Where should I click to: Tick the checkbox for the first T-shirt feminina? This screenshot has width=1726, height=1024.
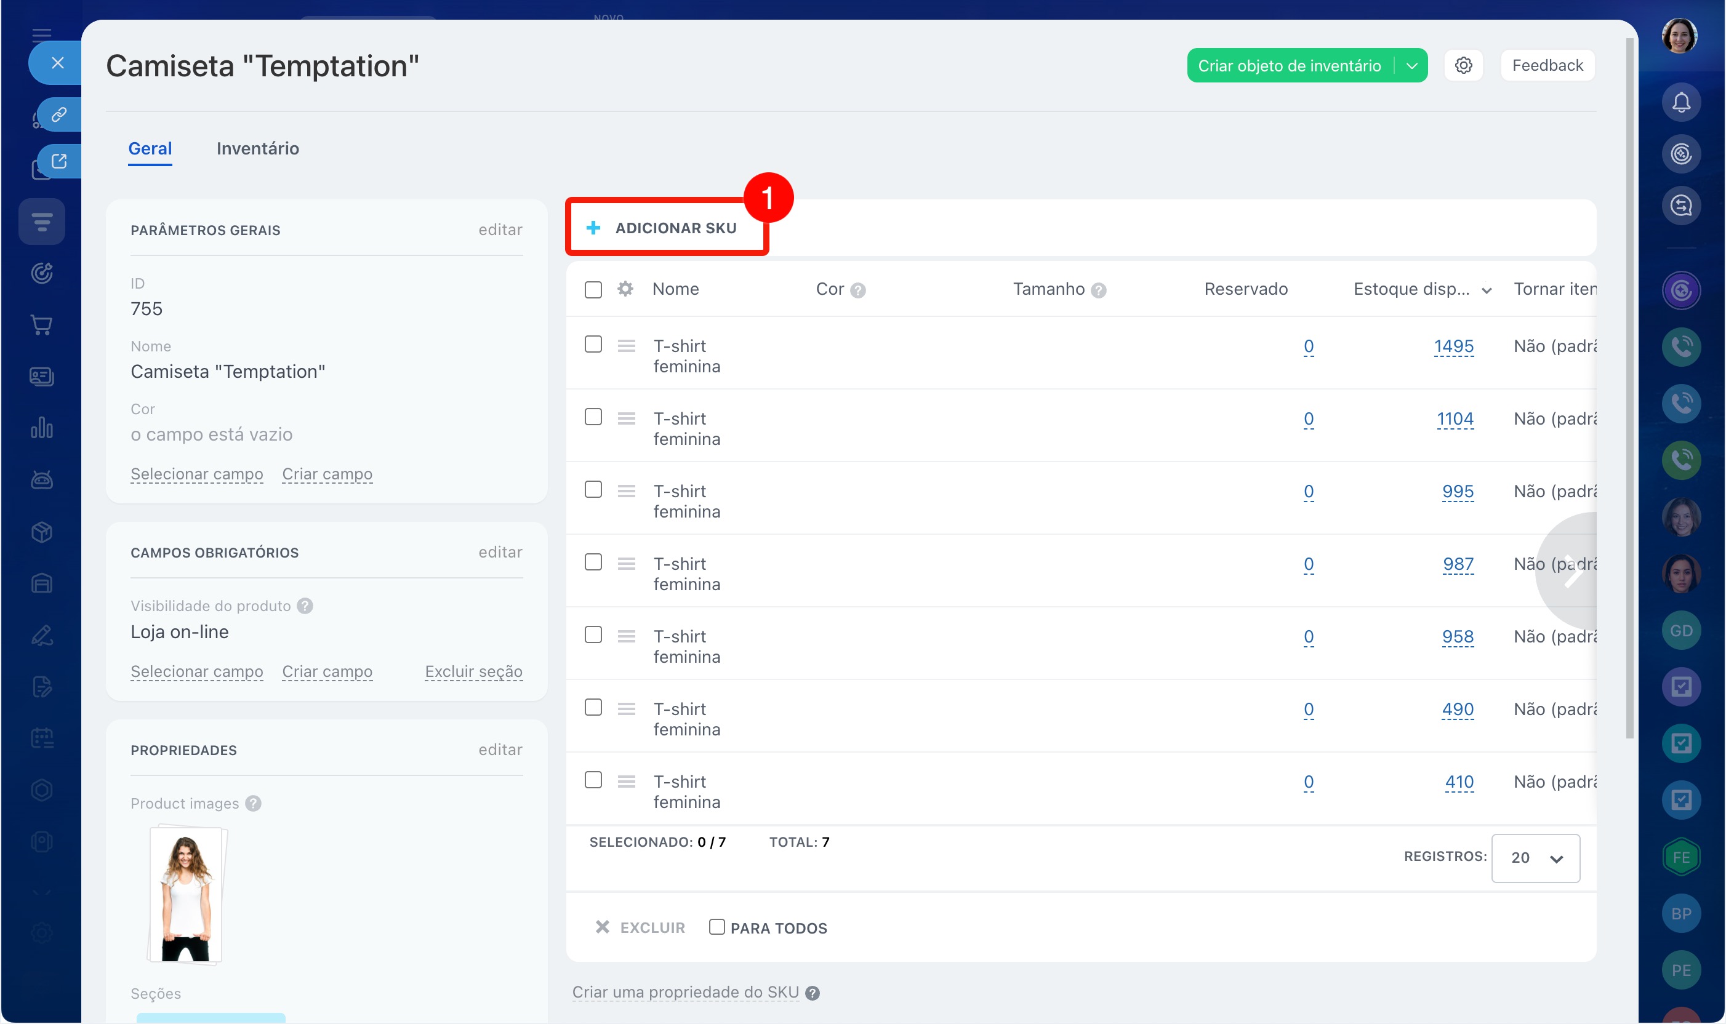[x=593, y=345]
